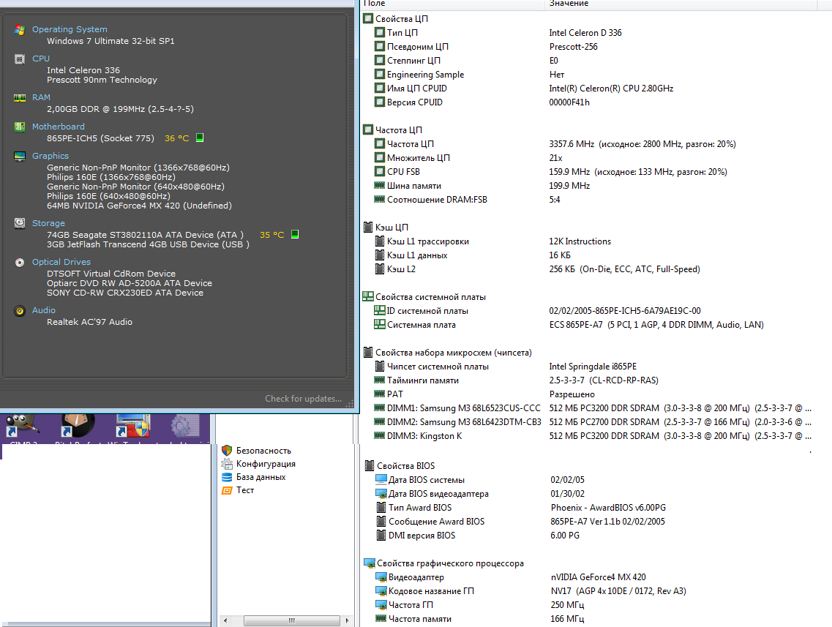Image resolution: width=832 pixels, height=627 pixels.
Task: Click the monitor icon beside Graphics in Speccy
Action: coord(20,156)
